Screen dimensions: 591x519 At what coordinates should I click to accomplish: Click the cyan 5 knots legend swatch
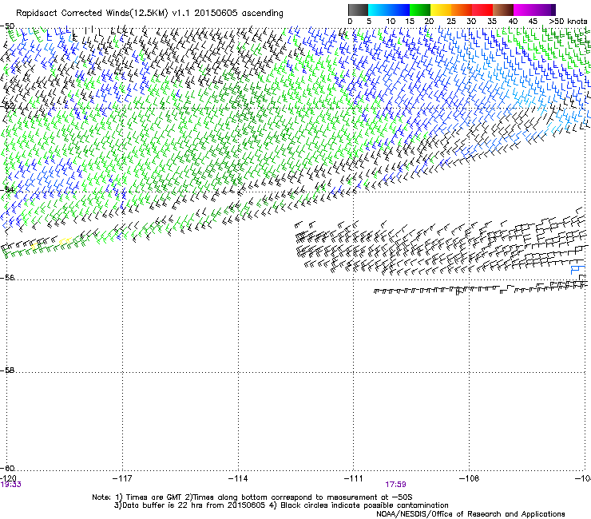coord(378,10)
